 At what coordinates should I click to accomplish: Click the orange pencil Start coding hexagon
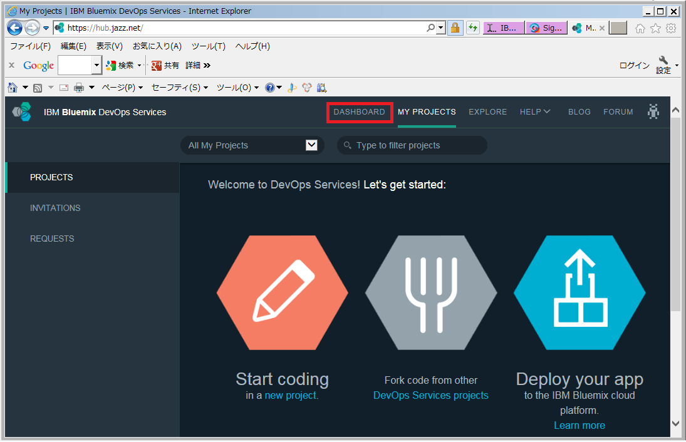point(282,292)
